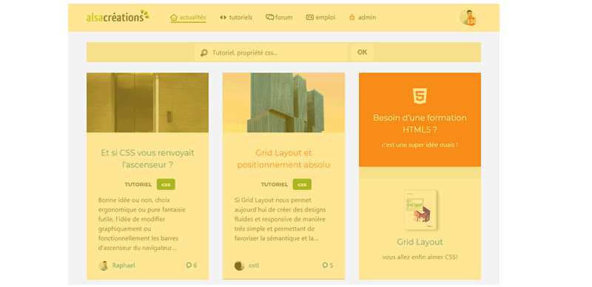The width and height of the screenshot is (592, 287).
Task: Go to the forum section
Action: (x=279, y=17)
